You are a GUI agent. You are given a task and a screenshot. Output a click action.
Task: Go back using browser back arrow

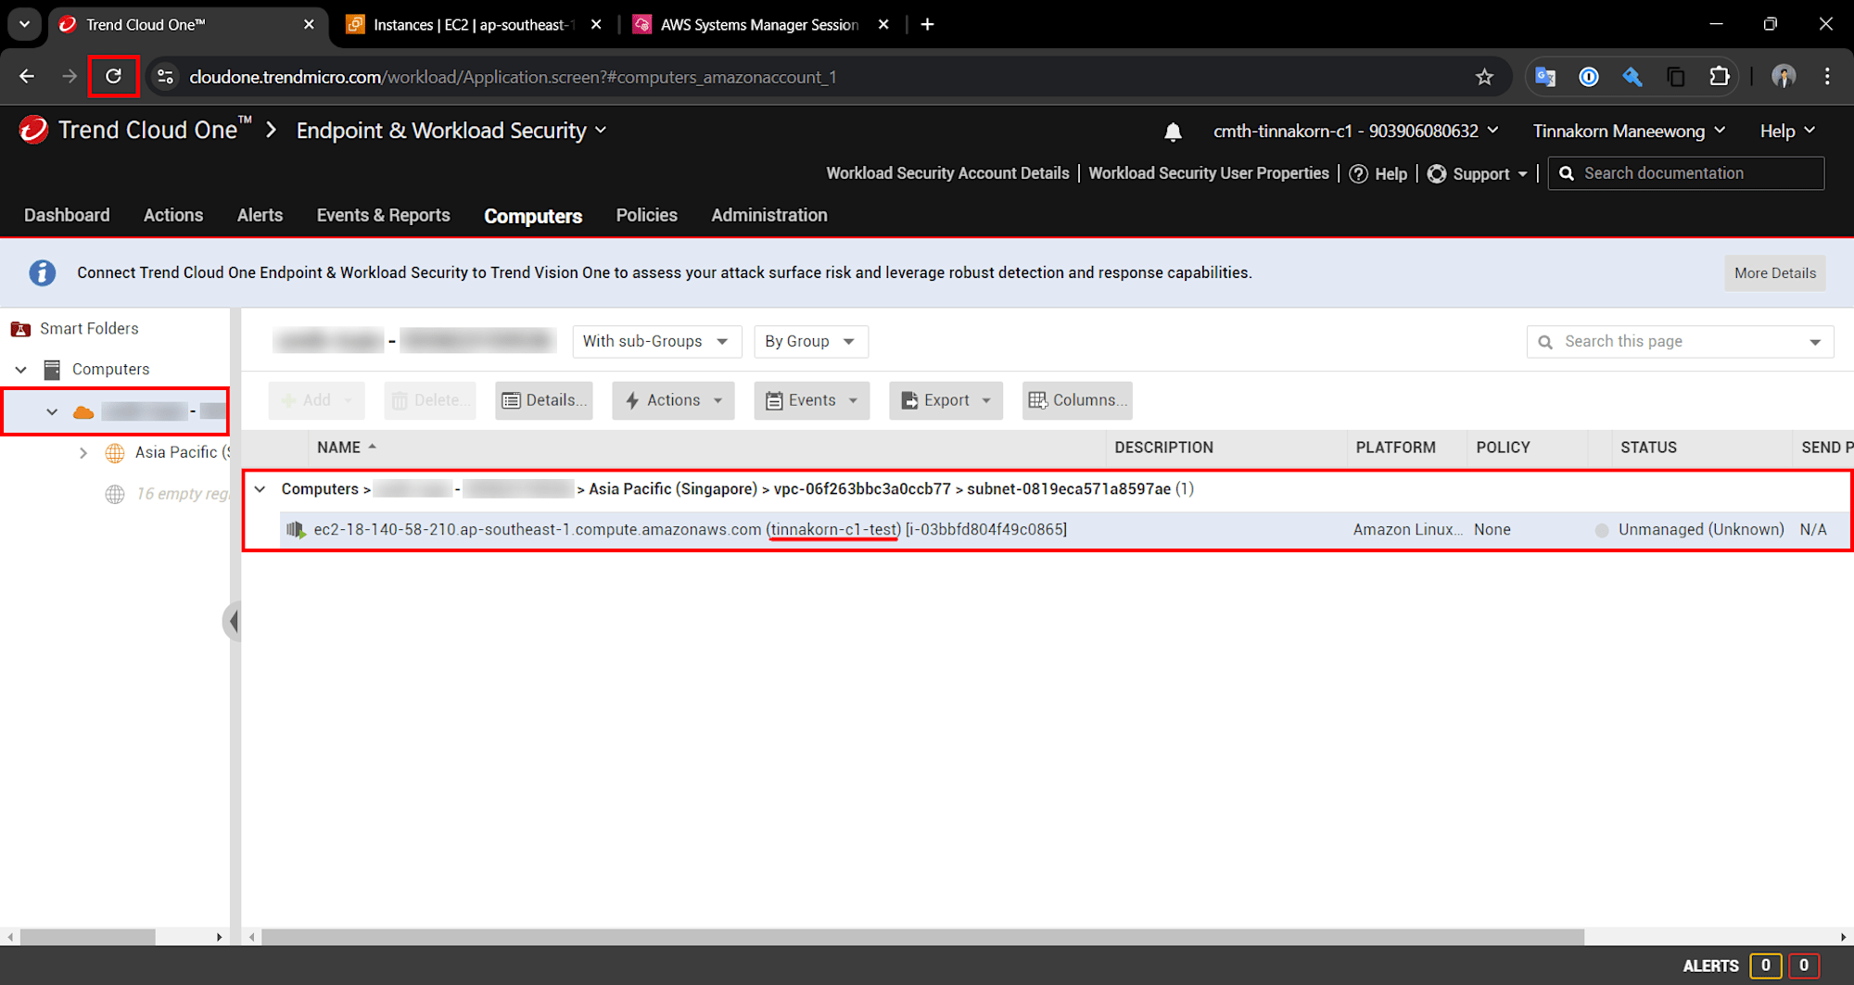pos(27,76)
